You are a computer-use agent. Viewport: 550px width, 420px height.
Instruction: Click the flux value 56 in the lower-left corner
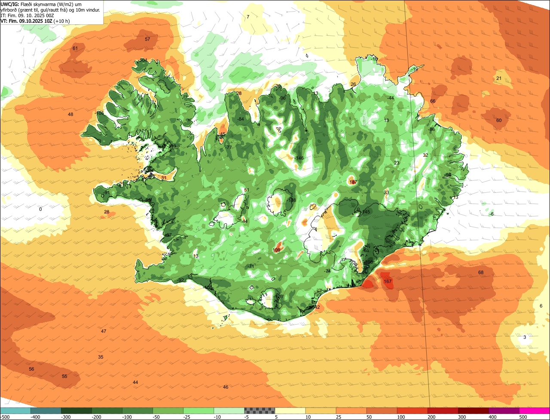point(31,369)
